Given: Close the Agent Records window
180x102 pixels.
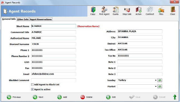Looking at the screenshot, I should point(174,2).
